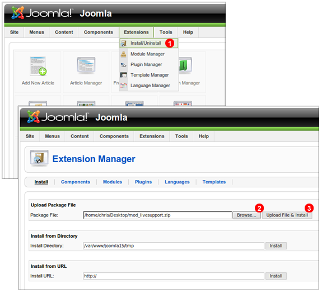Open Tools menu in back window

pos(166,32)
